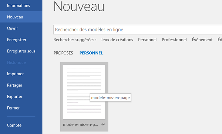Open the modele-mis-en-page template thumbnail

pos(84,92)
